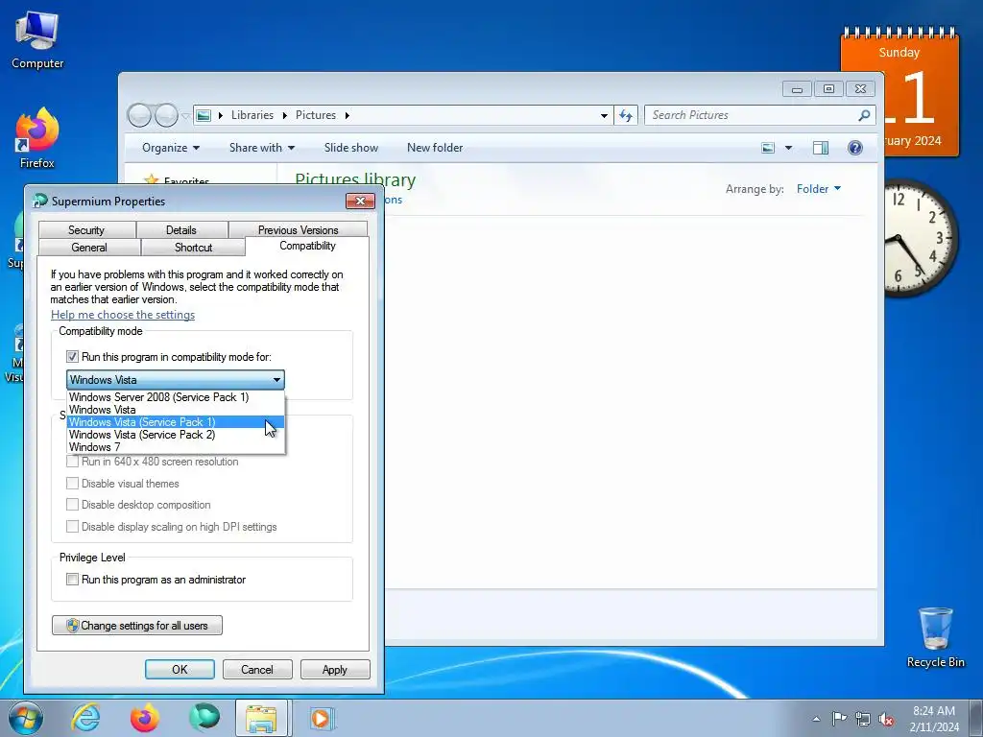Click the OK button
Screen dimensions: 983x737
180,670
